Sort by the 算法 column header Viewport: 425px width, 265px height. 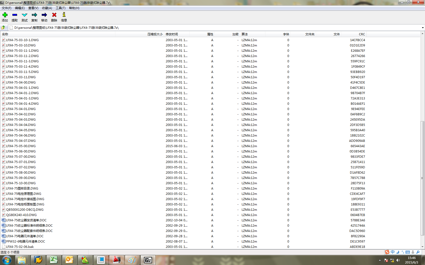pyautogui.click(x=252, y=34)
